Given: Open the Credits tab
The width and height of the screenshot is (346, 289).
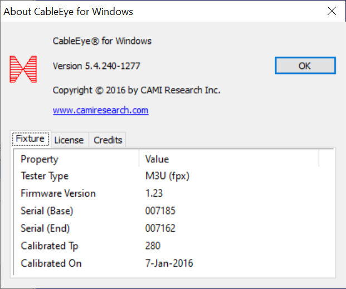Looking at the screenshot, I should coord(108,140).
